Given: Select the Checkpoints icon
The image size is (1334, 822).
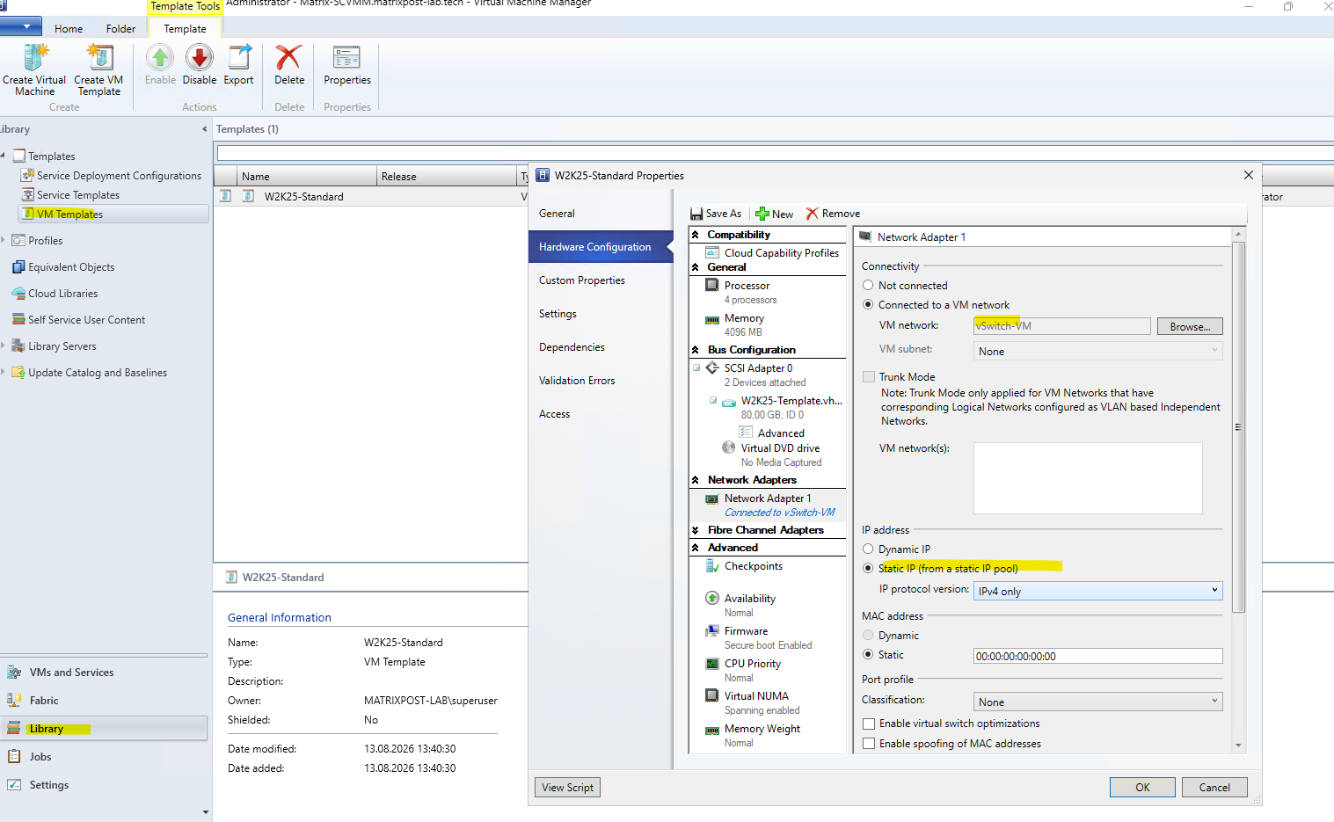Looking at the screenshot, I should [712, 566].
